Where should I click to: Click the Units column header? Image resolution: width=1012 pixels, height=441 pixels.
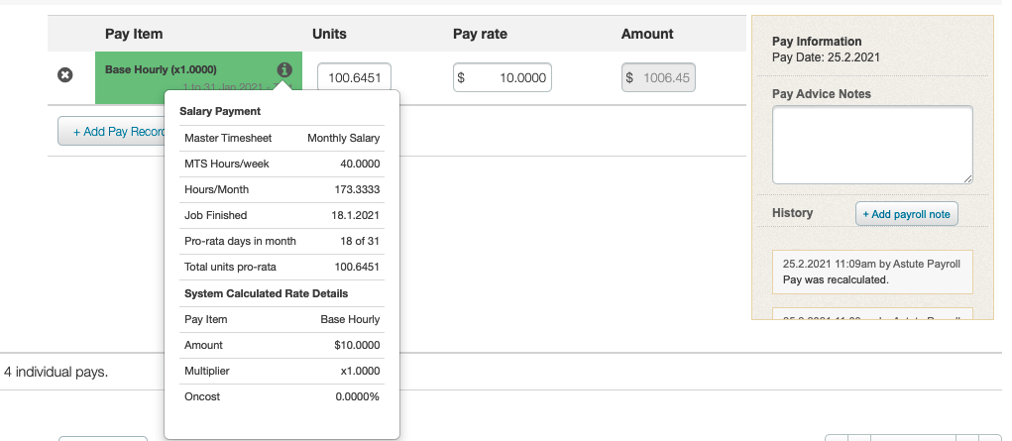pos(329,34)
